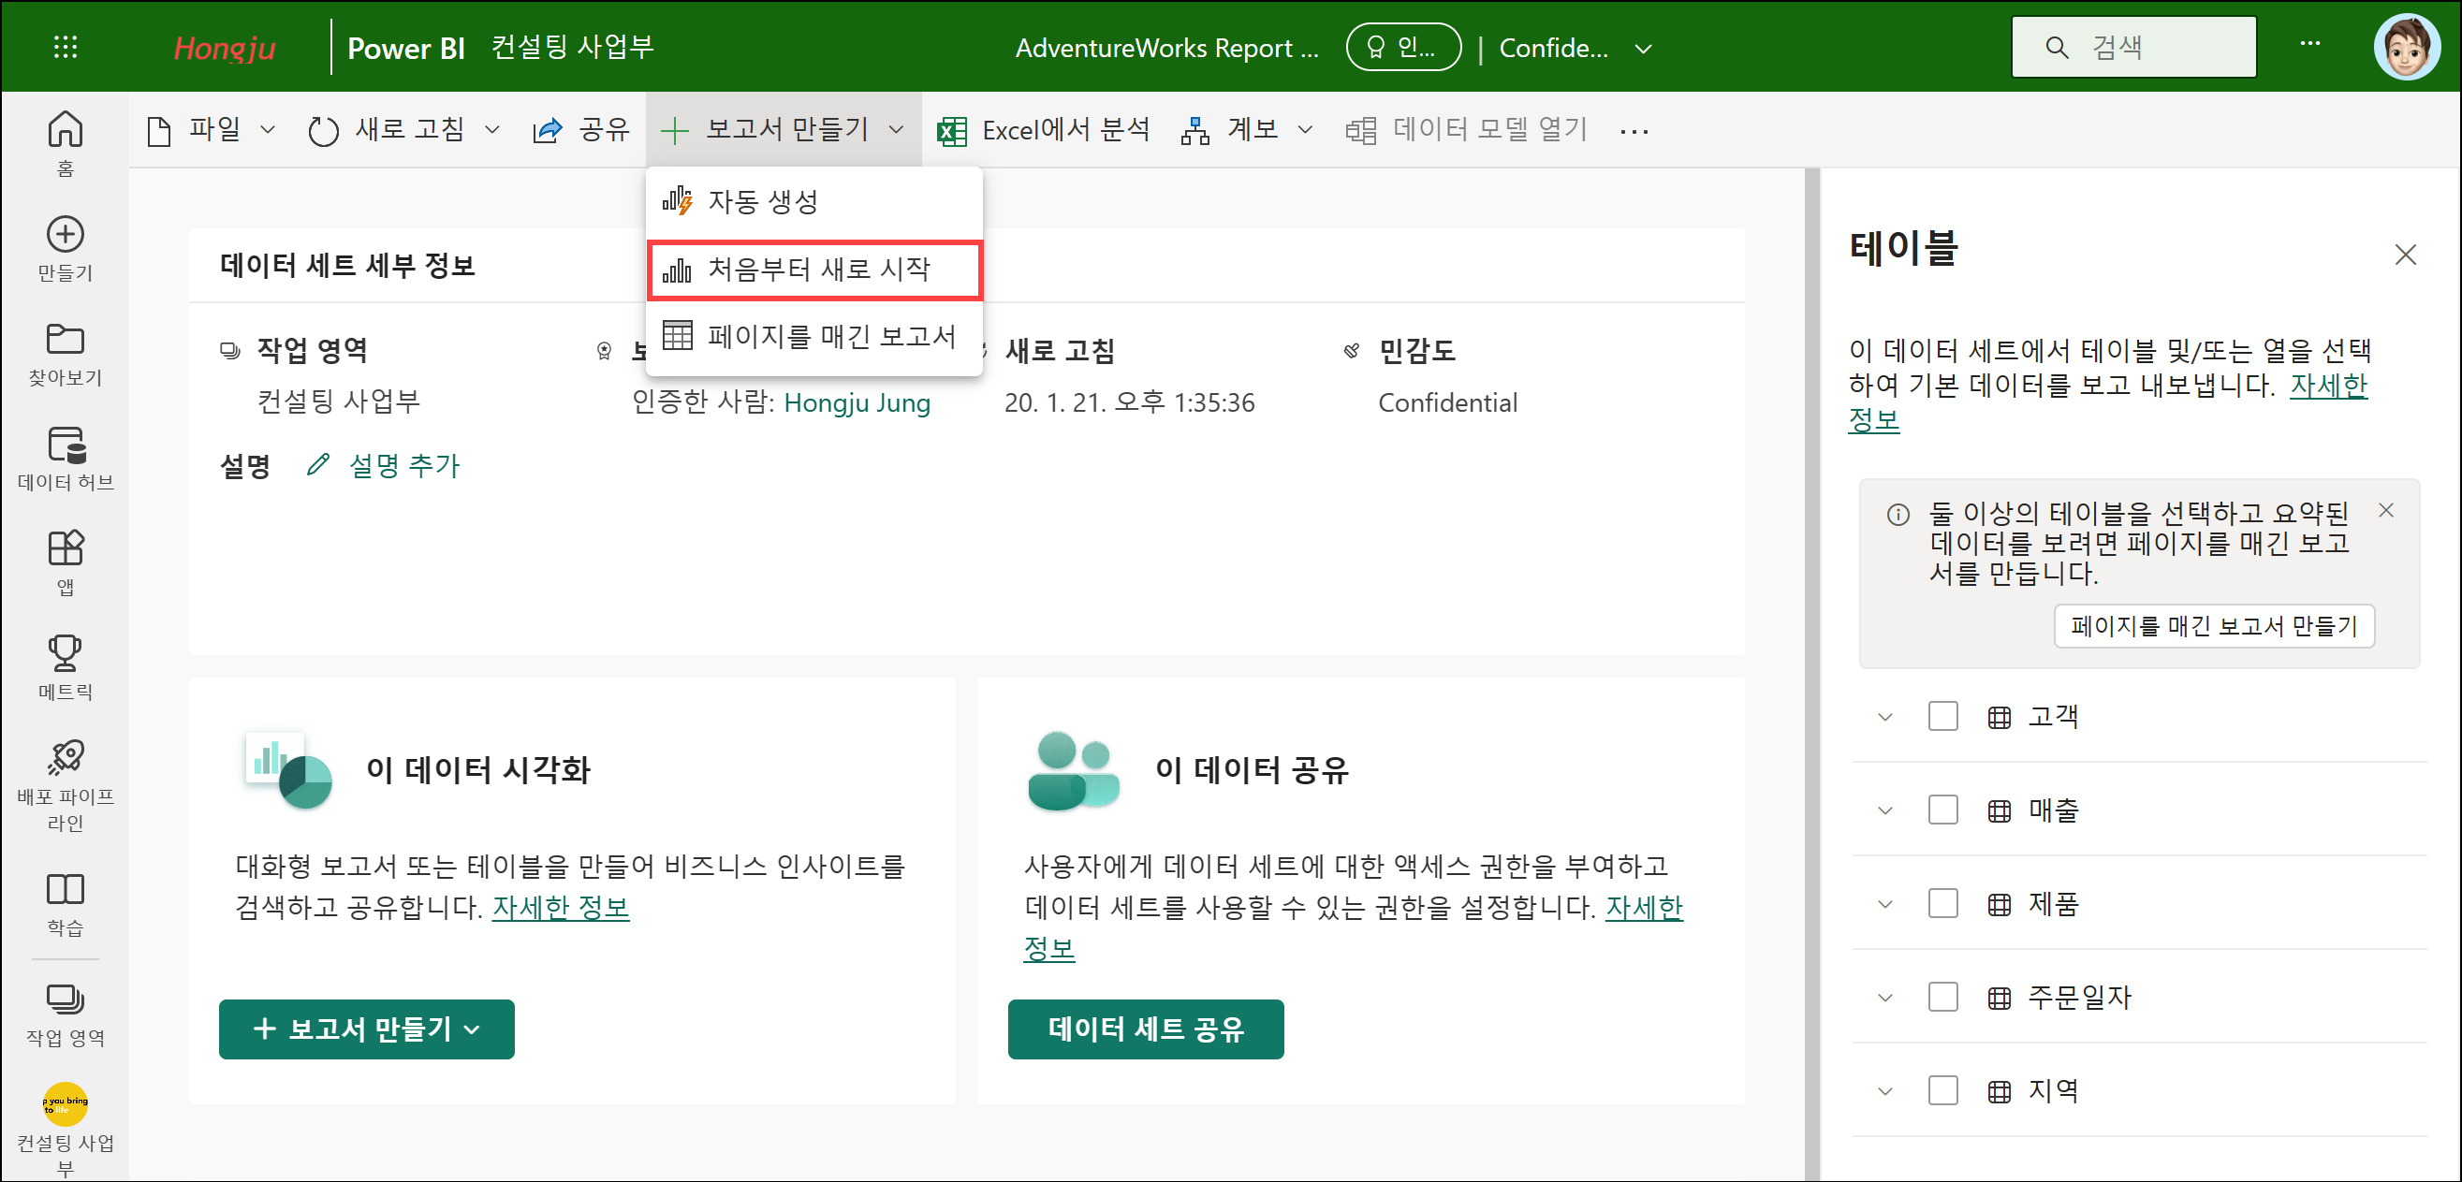Viewport: 2462px width, 1182px height.
Task: Select 자동 생성 menu entry
Action: 762,201
